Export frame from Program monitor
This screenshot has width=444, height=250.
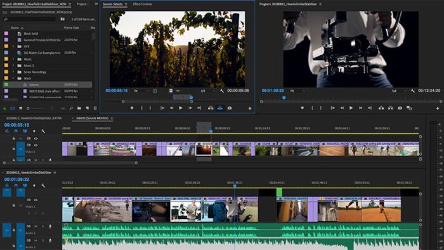point(400,108)
